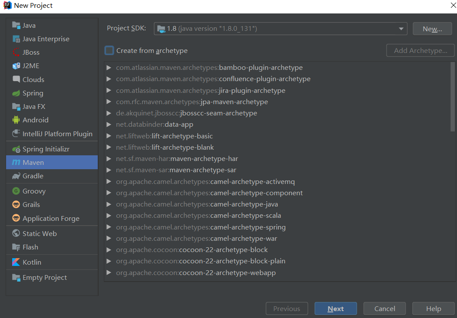Click the SDK folder icon in combo box
457x318 pixels.
161,29
